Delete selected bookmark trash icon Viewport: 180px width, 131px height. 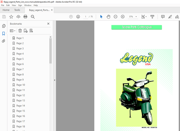click(20, 31)
